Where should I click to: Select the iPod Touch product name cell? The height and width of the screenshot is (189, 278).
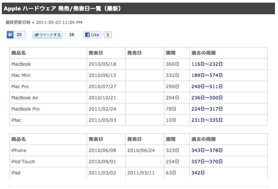(x=48, y=162)
